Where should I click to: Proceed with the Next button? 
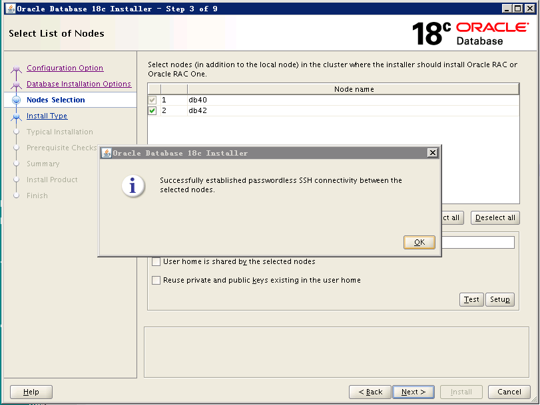click(413, 392)
